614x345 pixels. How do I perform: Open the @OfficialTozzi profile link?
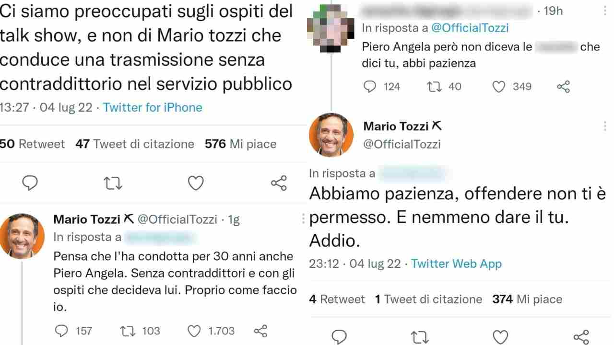pyautogui.click(x=469, y=28)
